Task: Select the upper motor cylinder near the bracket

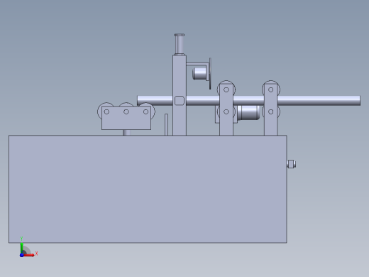Action: pyautogui.click(x=199, y=73)
